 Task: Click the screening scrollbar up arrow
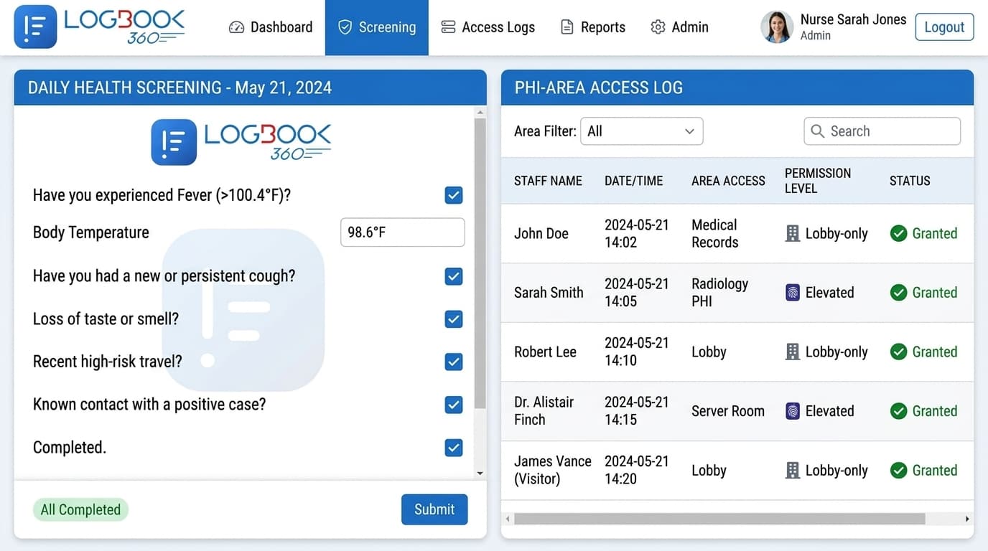[x=480, y=113]
